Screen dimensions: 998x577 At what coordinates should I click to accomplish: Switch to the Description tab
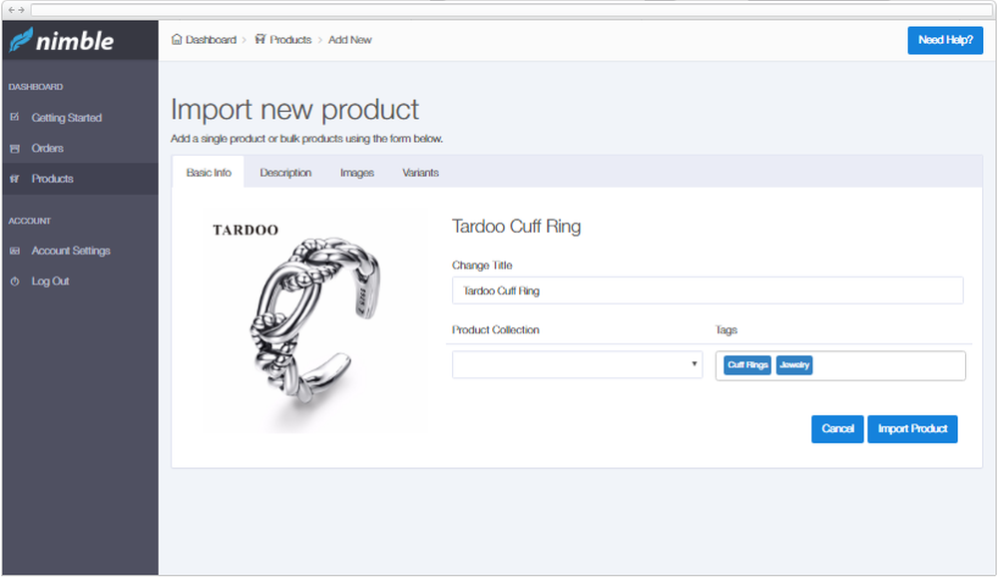tap(285, 173)
